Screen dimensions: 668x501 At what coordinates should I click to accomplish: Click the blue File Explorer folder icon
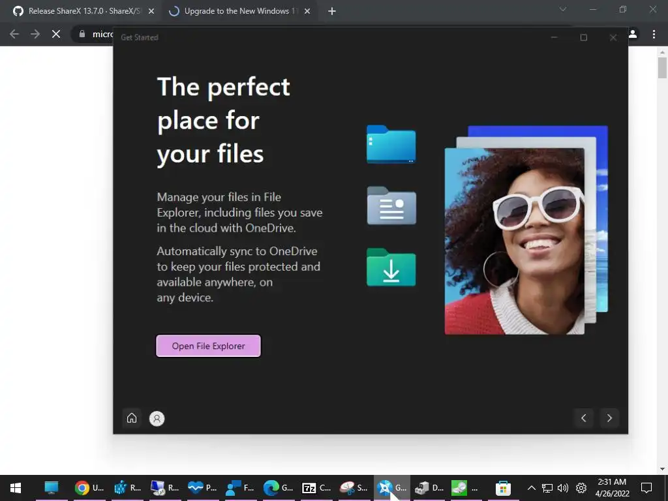(x=391, y=144)
